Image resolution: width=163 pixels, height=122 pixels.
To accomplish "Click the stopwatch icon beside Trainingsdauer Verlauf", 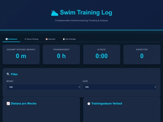I will (x=89, y=103).
